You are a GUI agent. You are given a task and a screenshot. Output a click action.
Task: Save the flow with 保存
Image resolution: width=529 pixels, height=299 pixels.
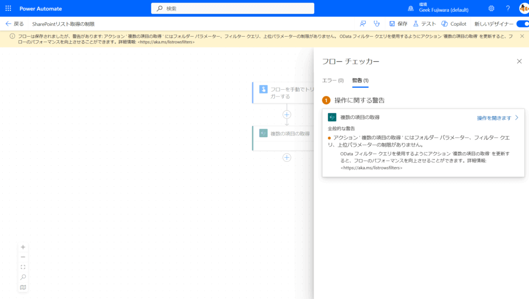(x=398, y=24)
